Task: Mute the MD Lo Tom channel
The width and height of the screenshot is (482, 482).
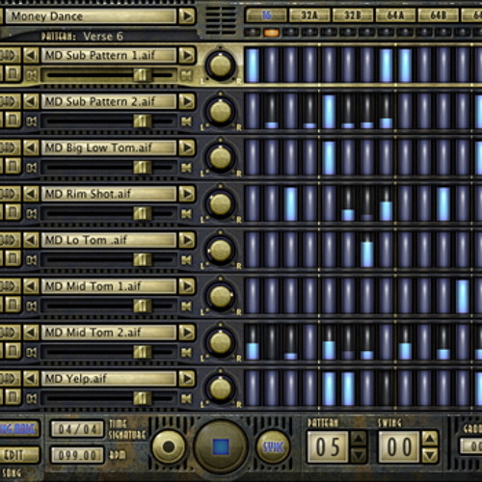Action: 13,258
